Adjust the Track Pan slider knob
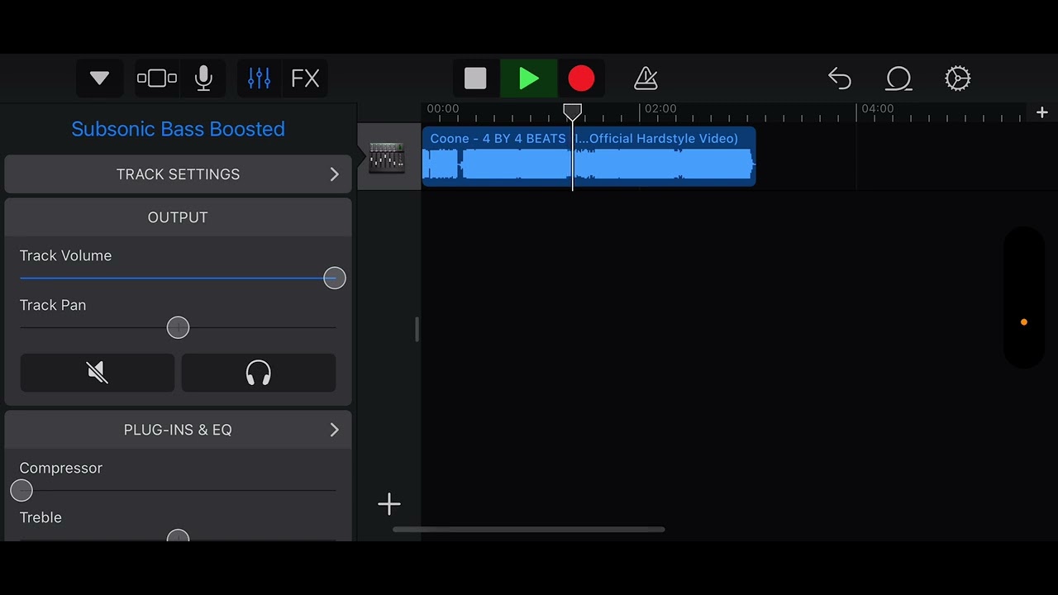Viewport: 1058px width, 595px height. tap(178, 327)
